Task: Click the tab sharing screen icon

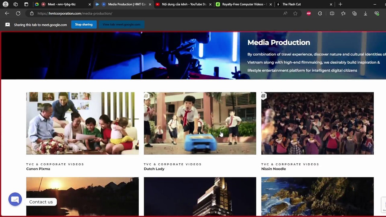Action: click(x=8, y=24)
